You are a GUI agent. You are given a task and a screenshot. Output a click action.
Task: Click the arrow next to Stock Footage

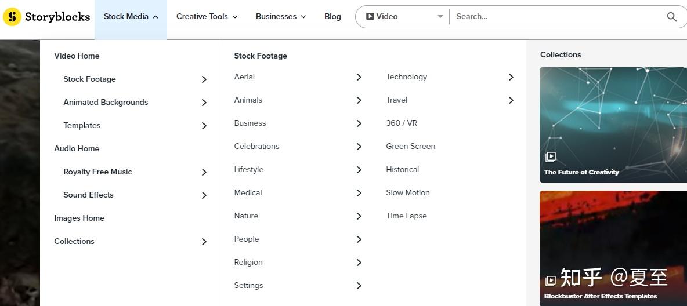(x=204, y=79)
